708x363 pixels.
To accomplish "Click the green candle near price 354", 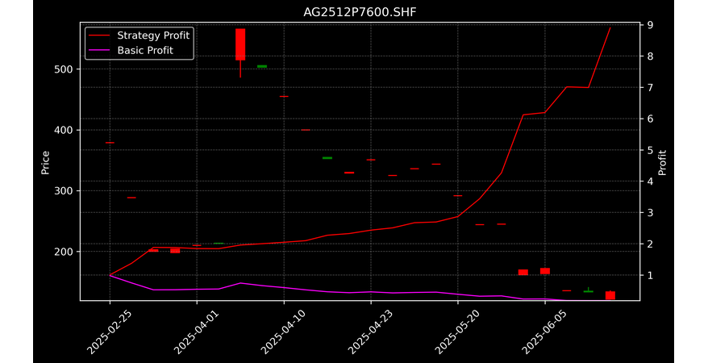I will (x=327, y=158).
